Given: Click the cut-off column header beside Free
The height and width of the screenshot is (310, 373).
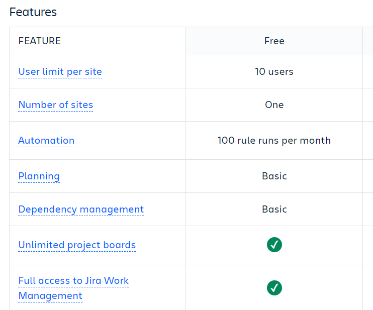Looking at the screenshot, I should [x=368, y=41].
